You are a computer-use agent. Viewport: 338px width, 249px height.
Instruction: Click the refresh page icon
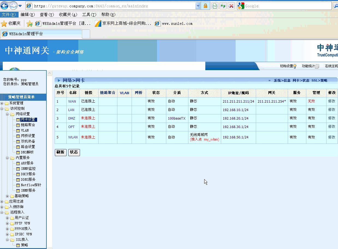tap(223, 6)
